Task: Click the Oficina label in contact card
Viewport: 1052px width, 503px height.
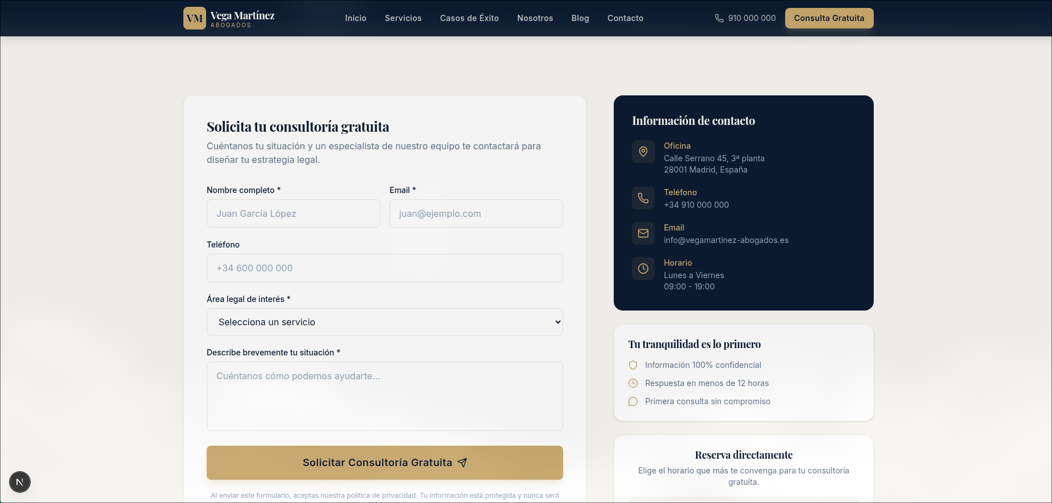Action: pyautogui.click(x=677, y=146)
